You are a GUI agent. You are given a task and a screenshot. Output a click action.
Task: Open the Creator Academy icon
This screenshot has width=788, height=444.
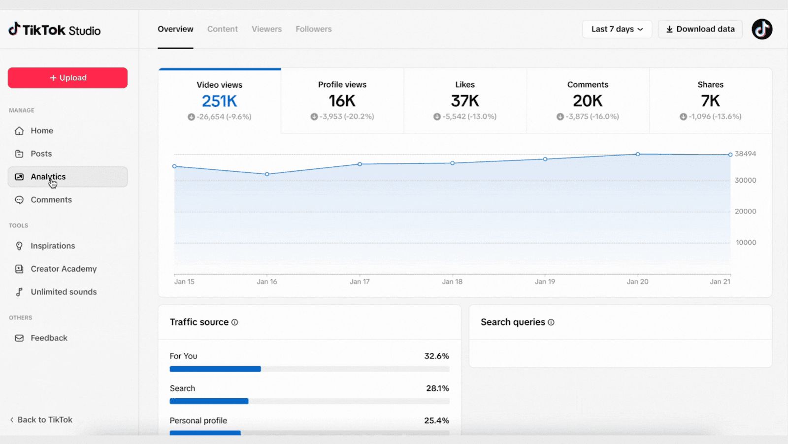pos(19,269)
